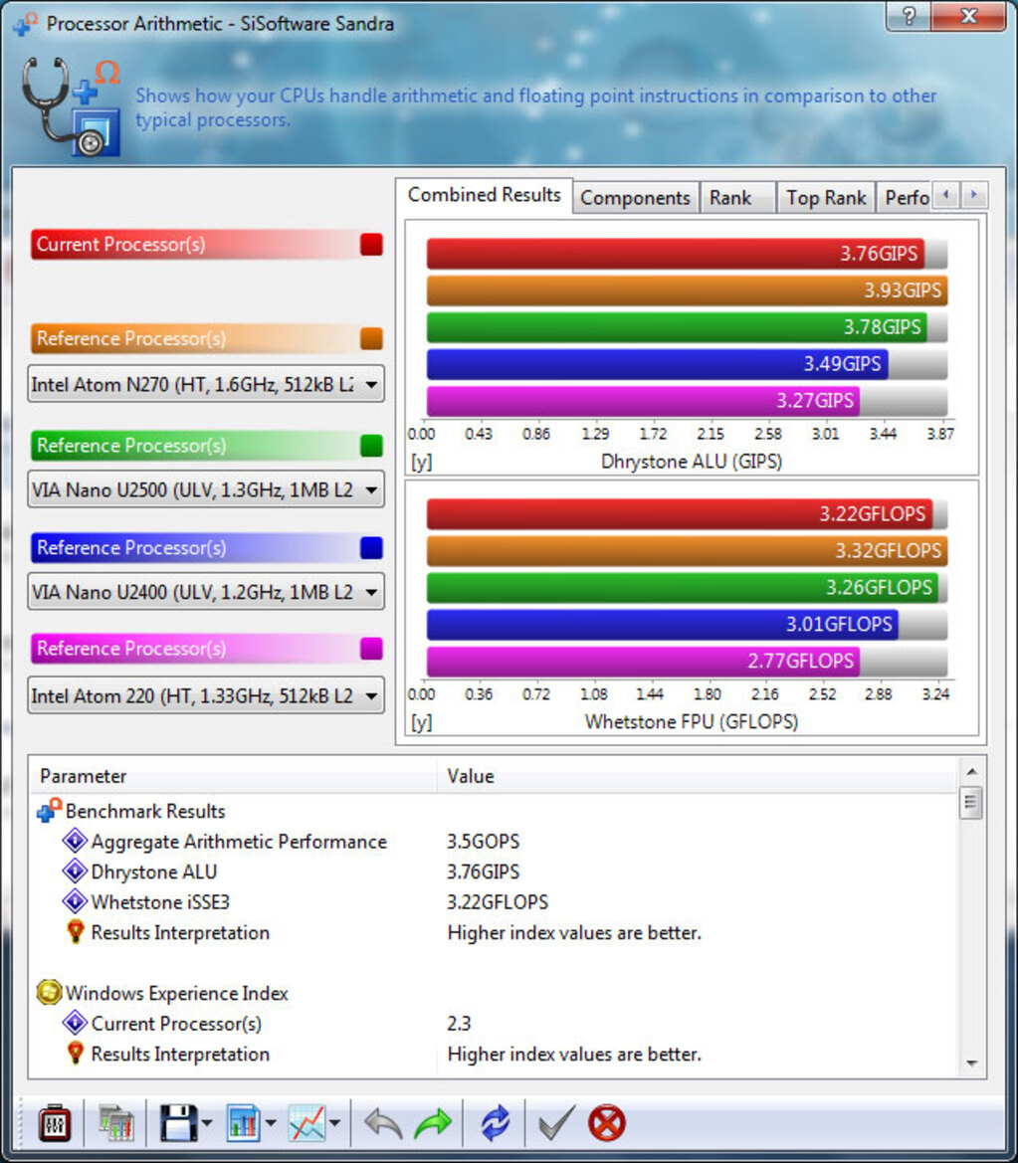1018x1163 pixels.
Task: Switch to the Combined Results tab
Action: [484, 195]
